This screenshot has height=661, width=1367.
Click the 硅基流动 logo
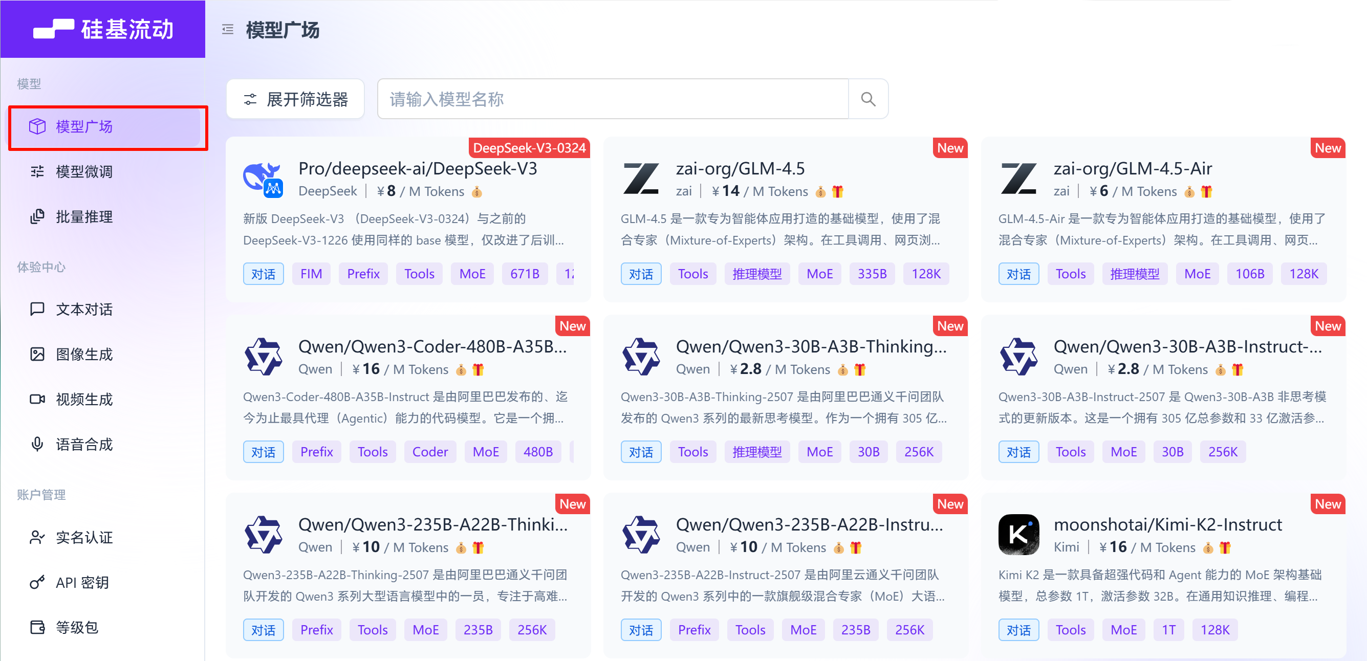tap(103, 29)
